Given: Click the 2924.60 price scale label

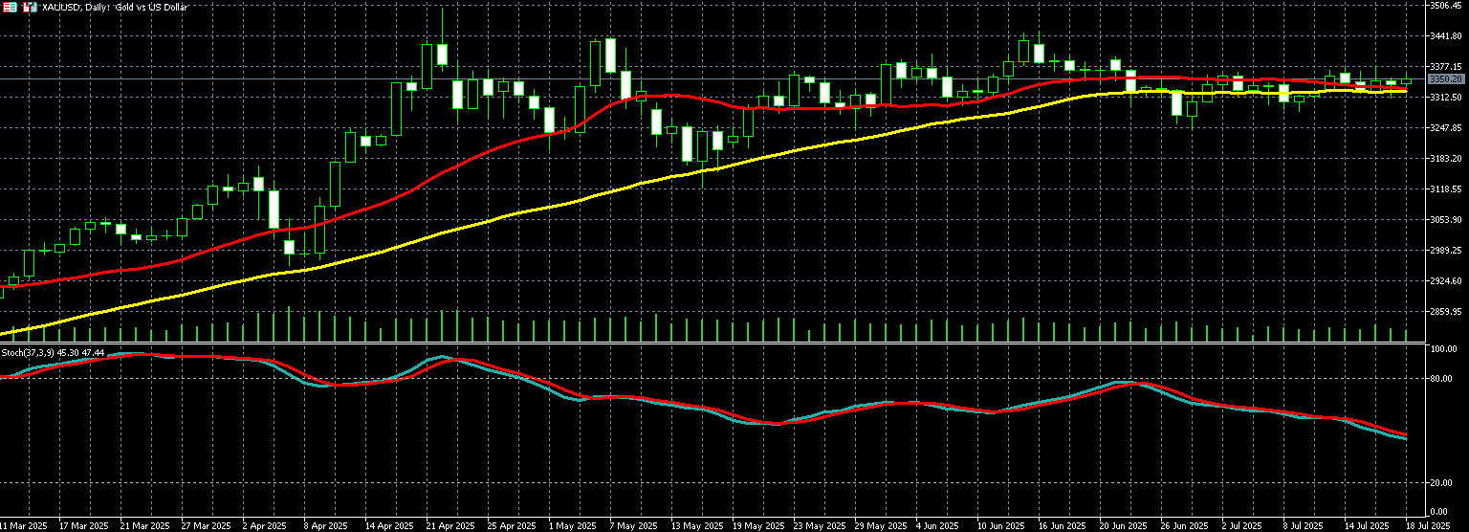Looking at the screenshot, I should [x=1445, y=281].
